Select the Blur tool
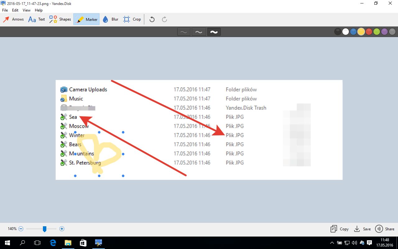This screenshot has width=398, height=249. pos(110,19)
